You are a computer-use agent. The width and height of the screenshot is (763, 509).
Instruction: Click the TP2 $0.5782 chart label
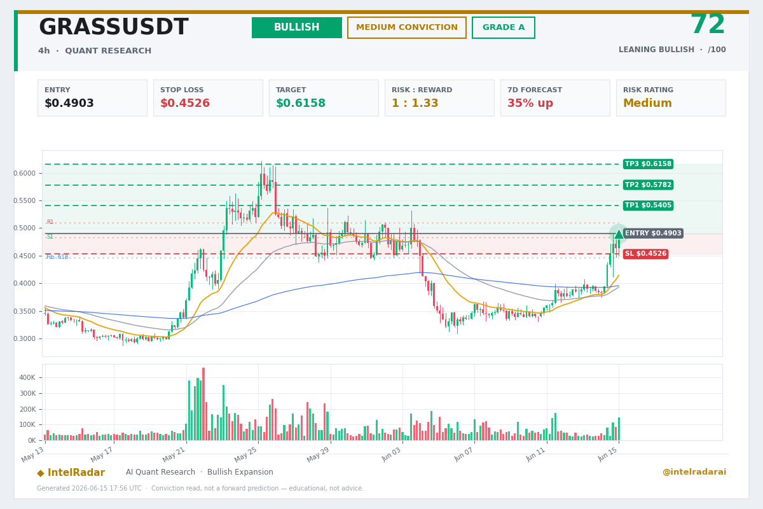(x=648, y=185)
